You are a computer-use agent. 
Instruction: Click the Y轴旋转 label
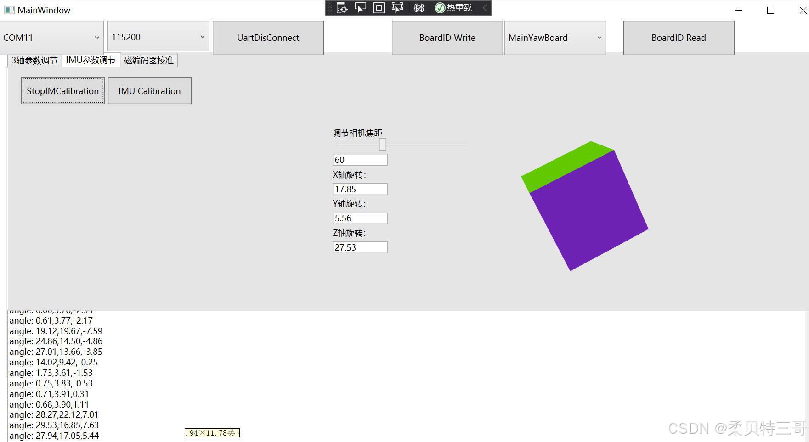point(349,204)
